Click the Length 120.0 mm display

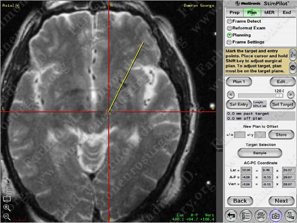click(x=260, y=104)
